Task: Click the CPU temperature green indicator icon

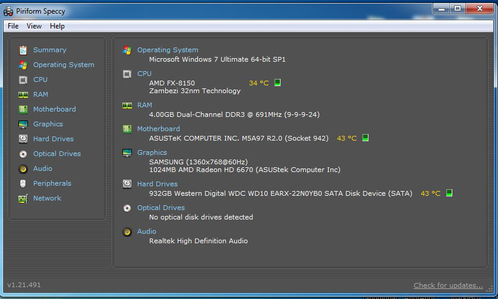Action: click(x=278, y=82)
